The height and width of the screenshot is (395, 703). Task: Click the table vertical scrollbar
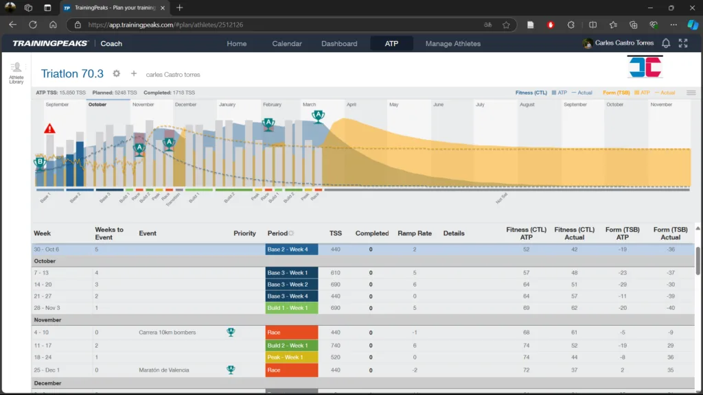click(x=698, y=261)
